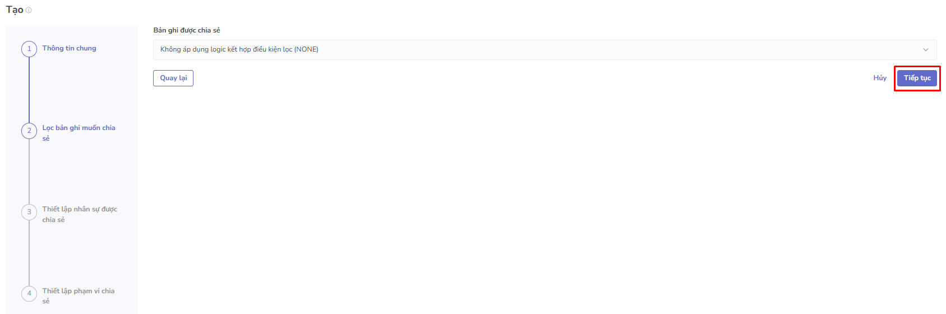Click progress line between steps 3 and 4
Screen dimensions: 946x314
tap(29, 252)
